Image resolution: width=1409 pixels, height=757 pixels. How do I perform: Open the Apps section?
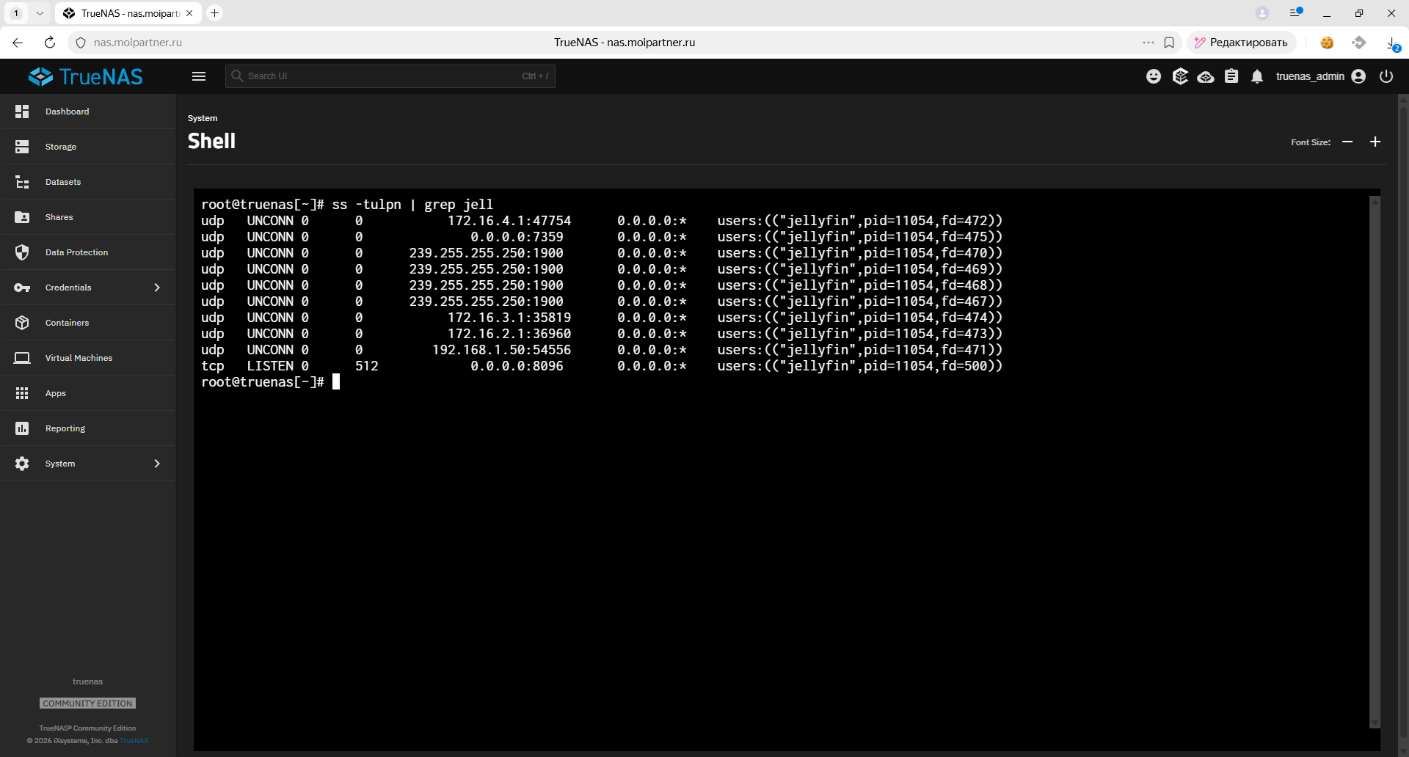click(x=56, y=393)
